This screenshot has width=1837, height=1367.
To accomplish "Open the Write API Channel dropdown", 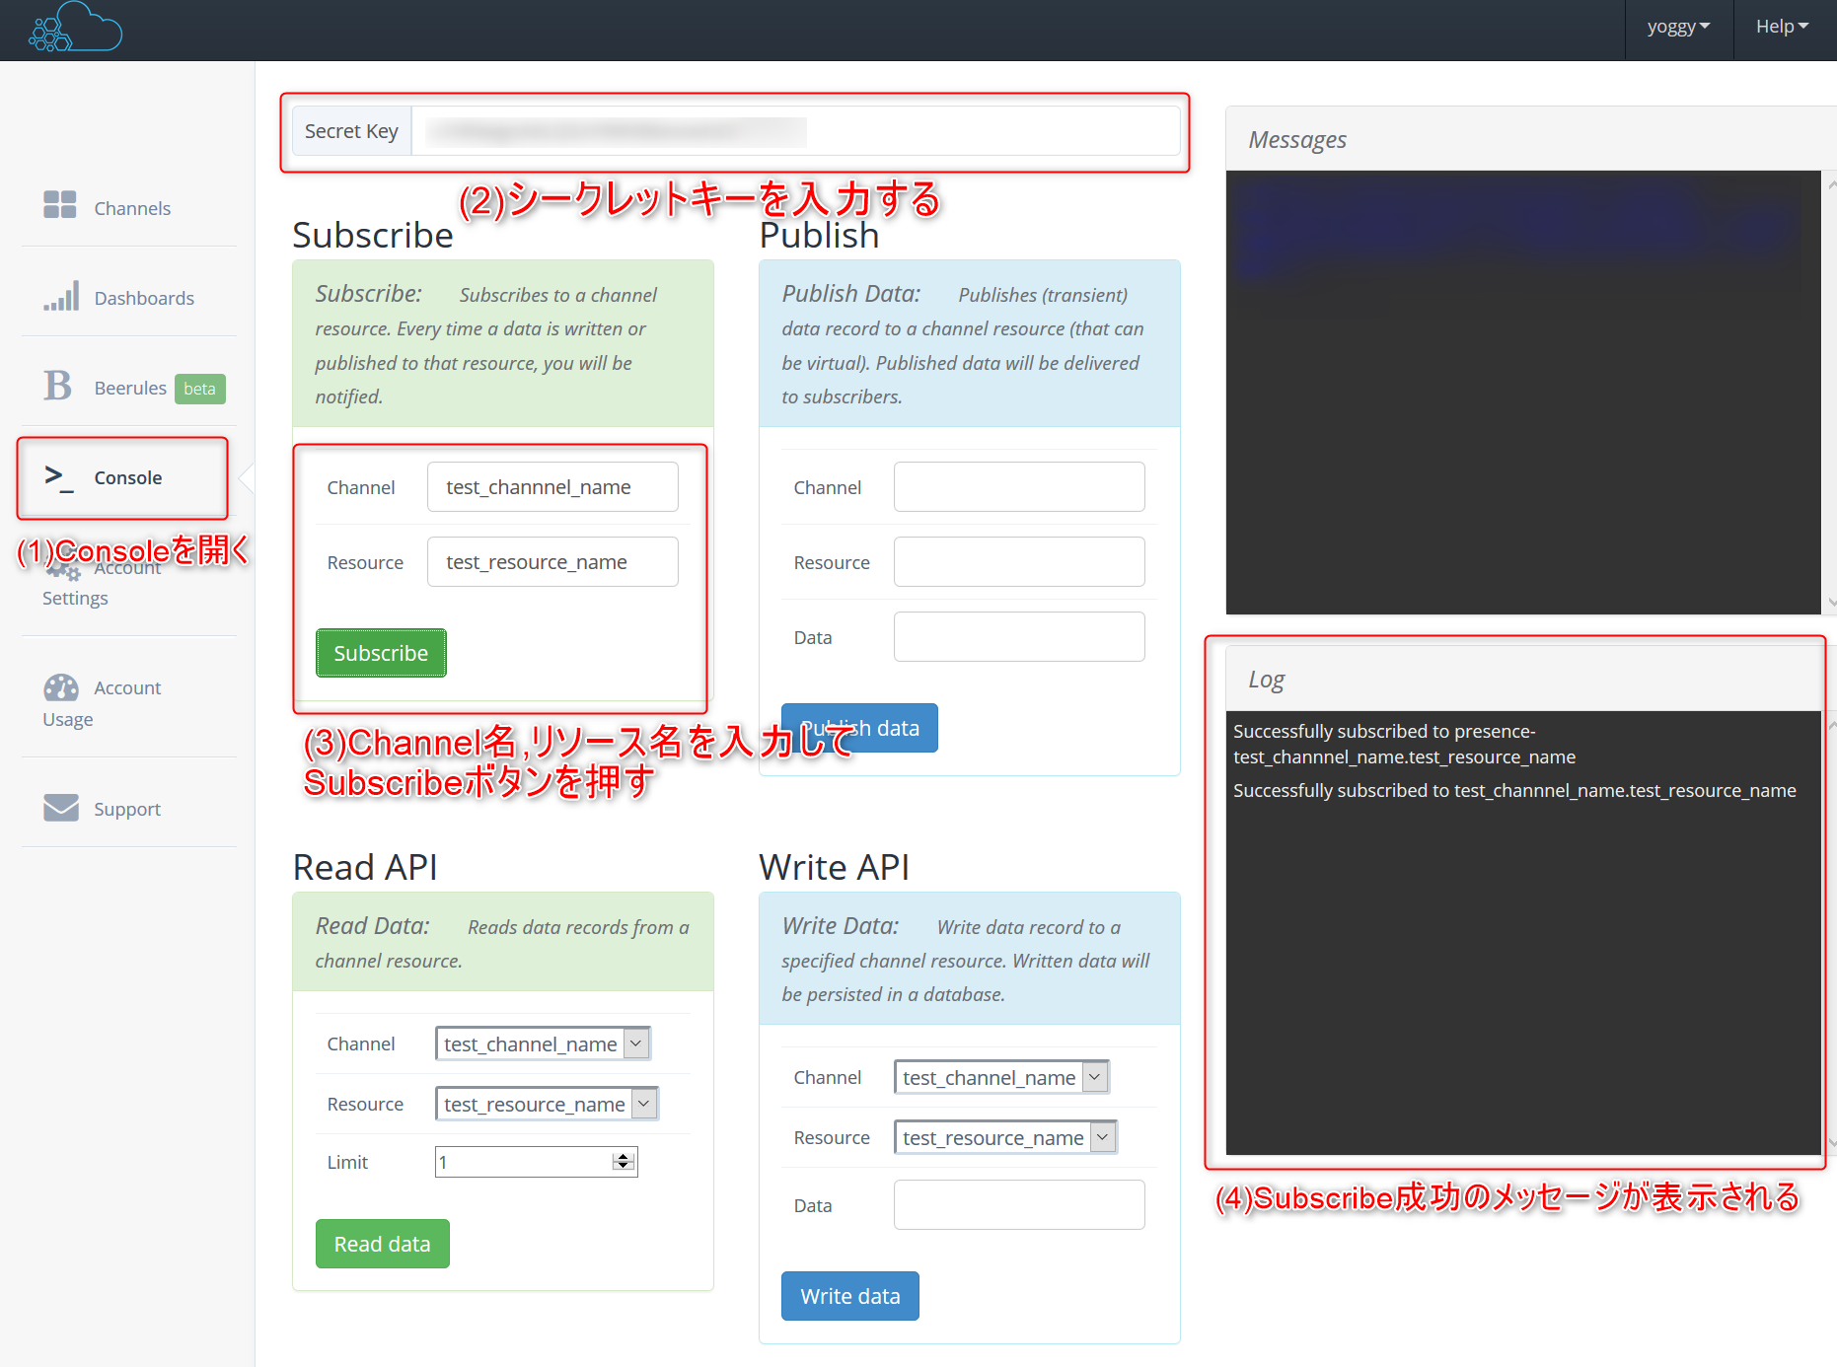I will point(1094,1077).
